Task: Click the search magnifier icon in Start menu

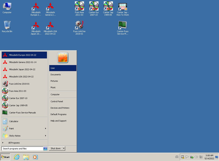Action: pyautogui.click(x=46, y=148)
